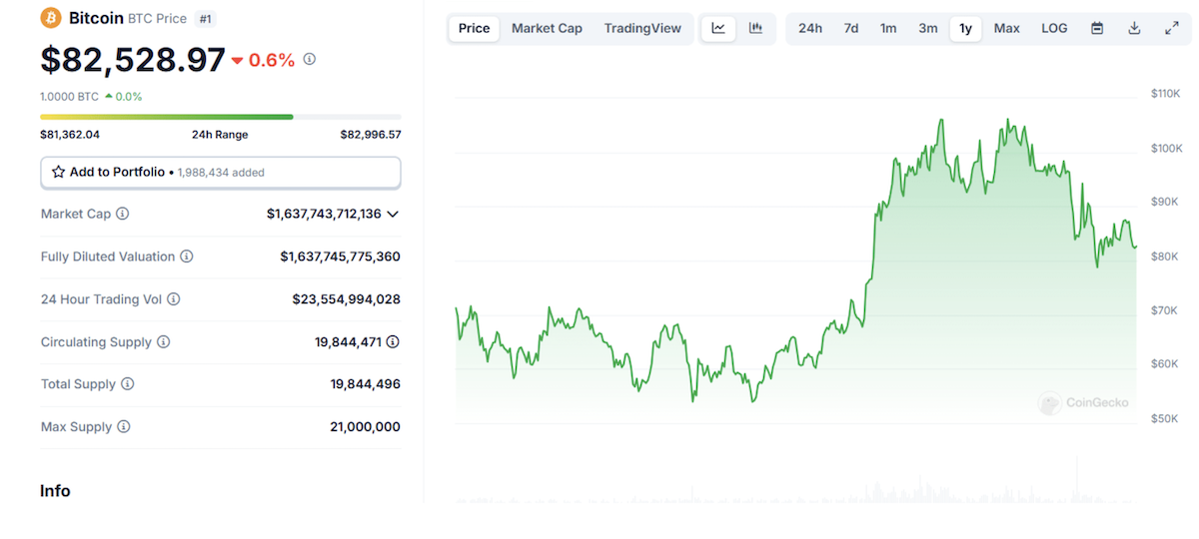Click the $81,362.04 range low value

coord(70,135)
